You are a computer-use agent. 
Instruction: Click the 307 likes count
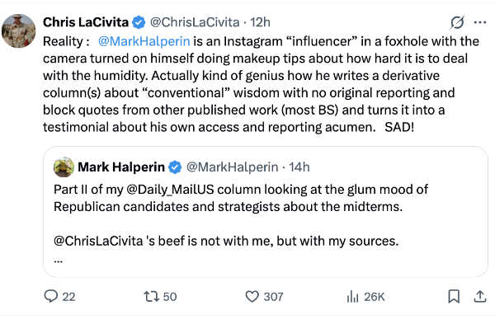click(273, 297)
